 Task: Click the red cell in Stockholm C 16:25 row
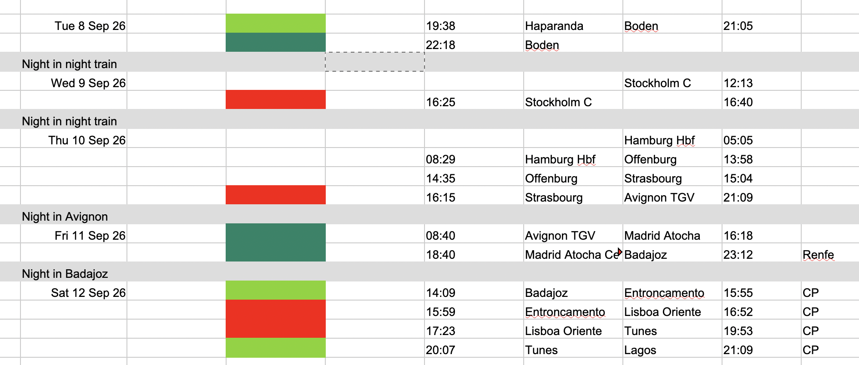click(276, 99)
